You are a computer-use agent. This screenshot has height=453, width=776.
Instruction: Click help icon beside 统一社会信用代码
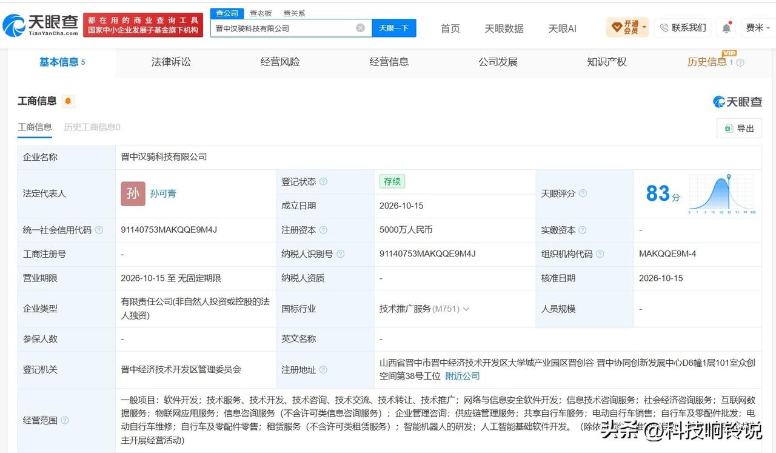coord(99,230)
